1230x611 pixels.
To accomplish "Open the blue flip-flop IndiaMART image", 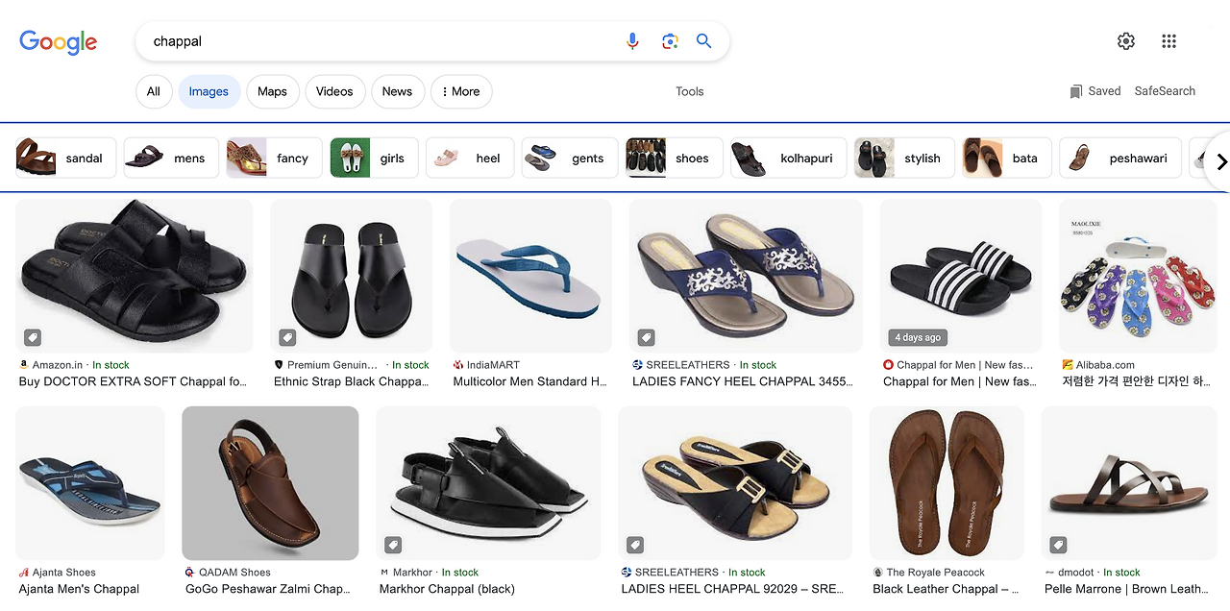I will (529, 277).
